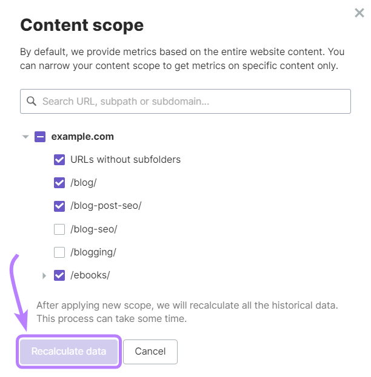
Task: Check the /blogging/ checkbox
Action: [x=59, y=252]
